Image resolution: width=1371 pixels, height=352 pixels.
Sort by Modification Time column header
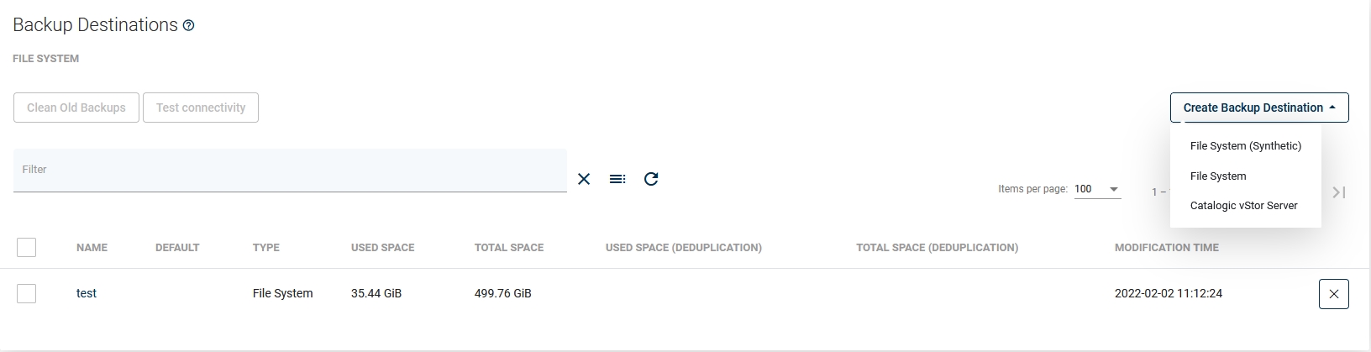(x=1166, y=248)
